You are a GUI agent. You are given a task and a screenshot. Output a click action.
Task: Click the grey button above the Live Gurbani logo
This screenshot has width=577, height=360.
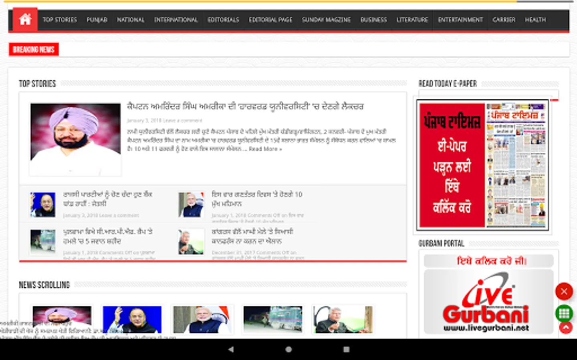[x=488, y=261]
